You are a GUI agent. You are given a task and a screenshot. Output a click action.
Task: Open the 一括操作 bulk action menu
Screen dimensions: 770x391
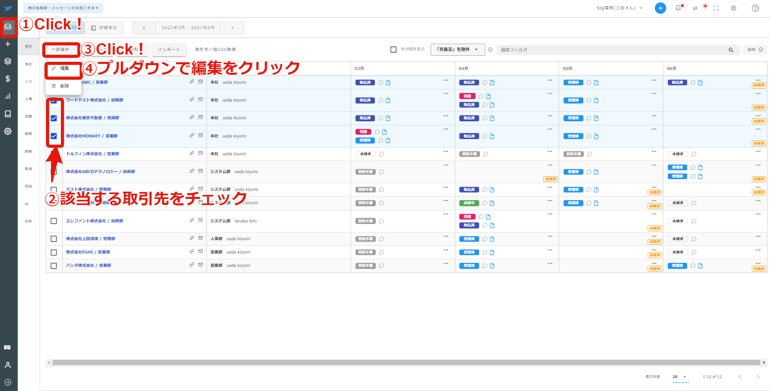click(x=61, y=49)
